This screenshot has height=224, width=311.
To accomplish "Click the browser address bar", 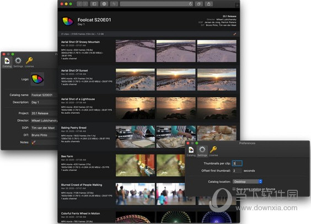I will point(156,4).
